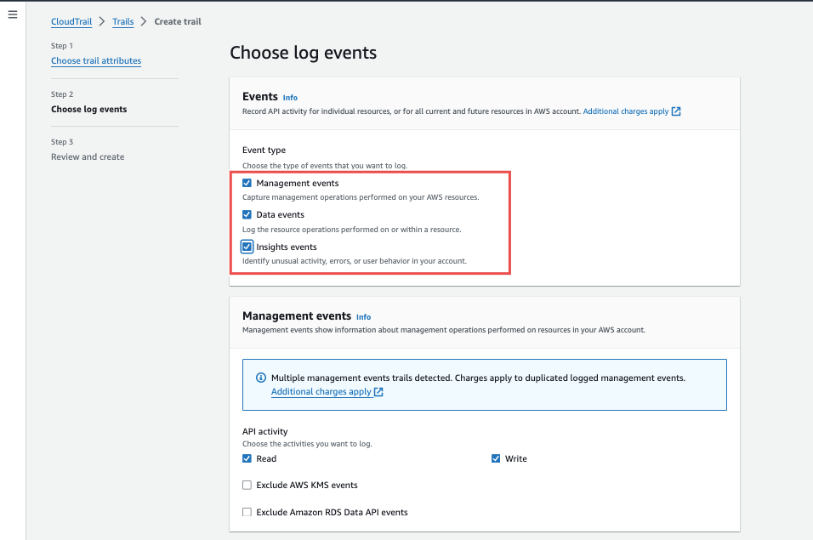Disable the Data events option
Screen dimensions: 813x540
[247, 214]
